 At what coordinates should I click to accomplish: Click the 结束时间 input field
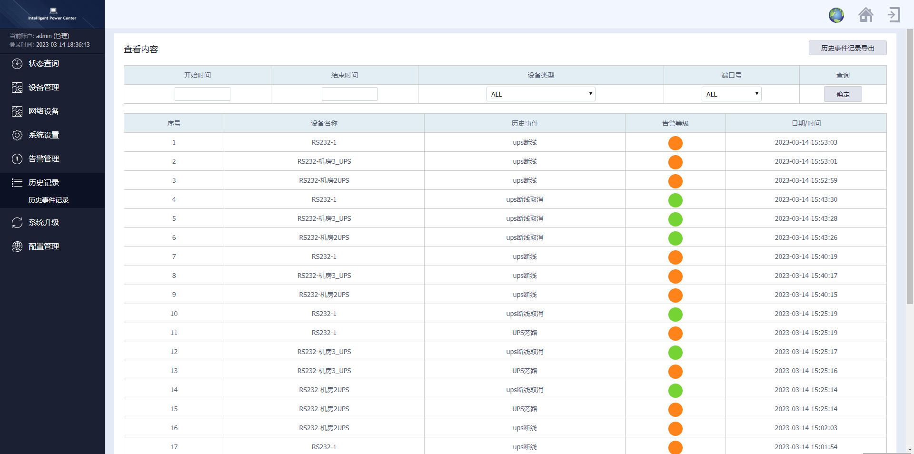coord(349,94)
